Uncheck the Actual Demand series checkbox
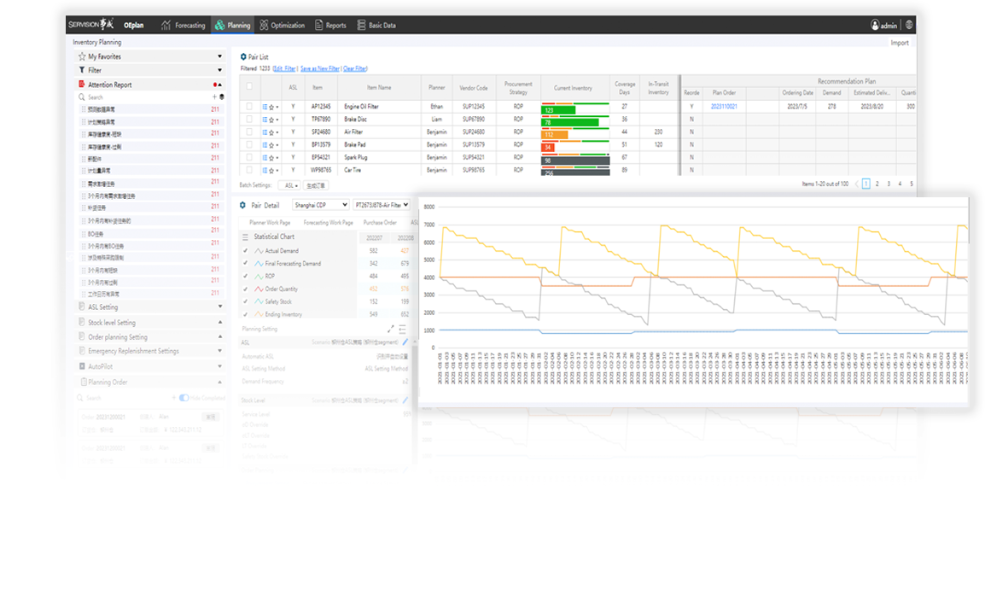 coord(245,251)
